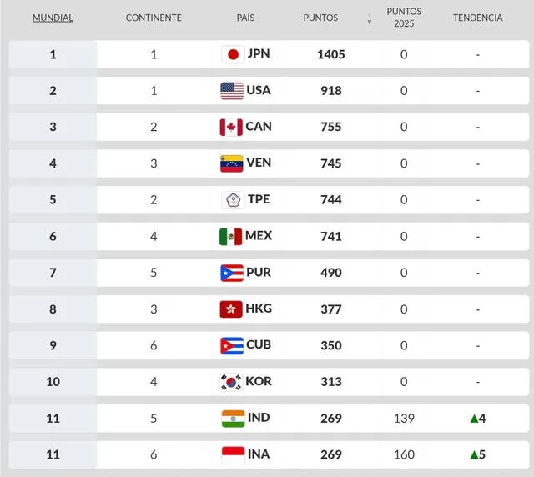The image size is (534, 477).
Task: Click the Chinese Taipei flag icon
Action: point(233,200)
